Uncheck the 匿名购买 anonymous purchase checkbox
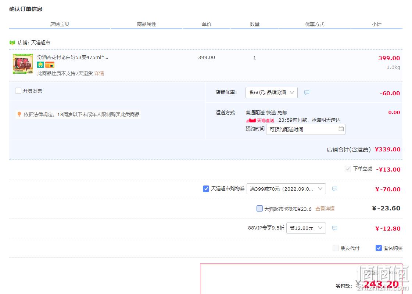This screenshot has height=294, width=412. coord(379,248)
